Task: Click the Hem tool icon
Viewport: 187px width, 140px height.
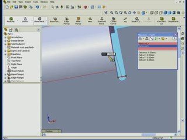Action: [90, 20]
